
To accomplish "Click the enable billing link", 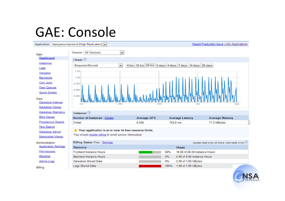I will pyautogui.click(x=98, y=135).
